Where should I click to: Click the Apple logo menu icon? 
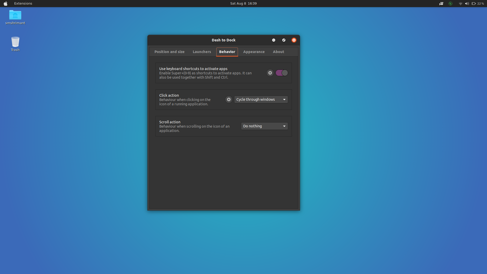click(6, 4)
